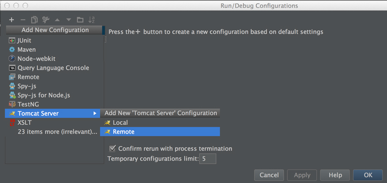Screen dimensions: 387x183
Task: Click the Create New Folder icon
Action: (x=80, y=20)
